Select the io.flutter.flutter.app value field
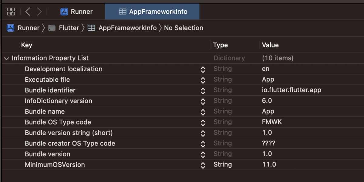 click(x=292, y=90)
